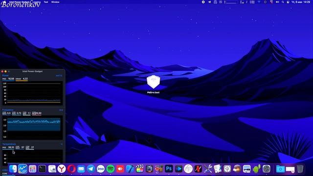
Task: Open Finder from the dock
Action: [13, 169]
